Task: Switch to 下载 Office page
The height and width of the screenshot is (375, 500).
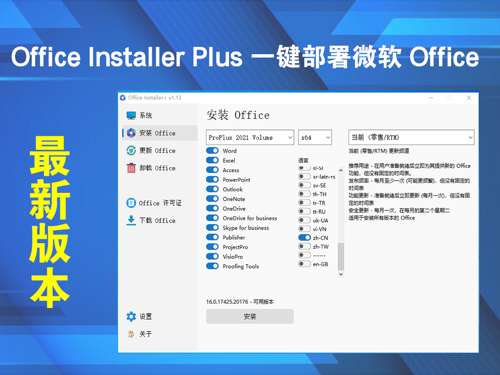Action: tap(160, 220)
